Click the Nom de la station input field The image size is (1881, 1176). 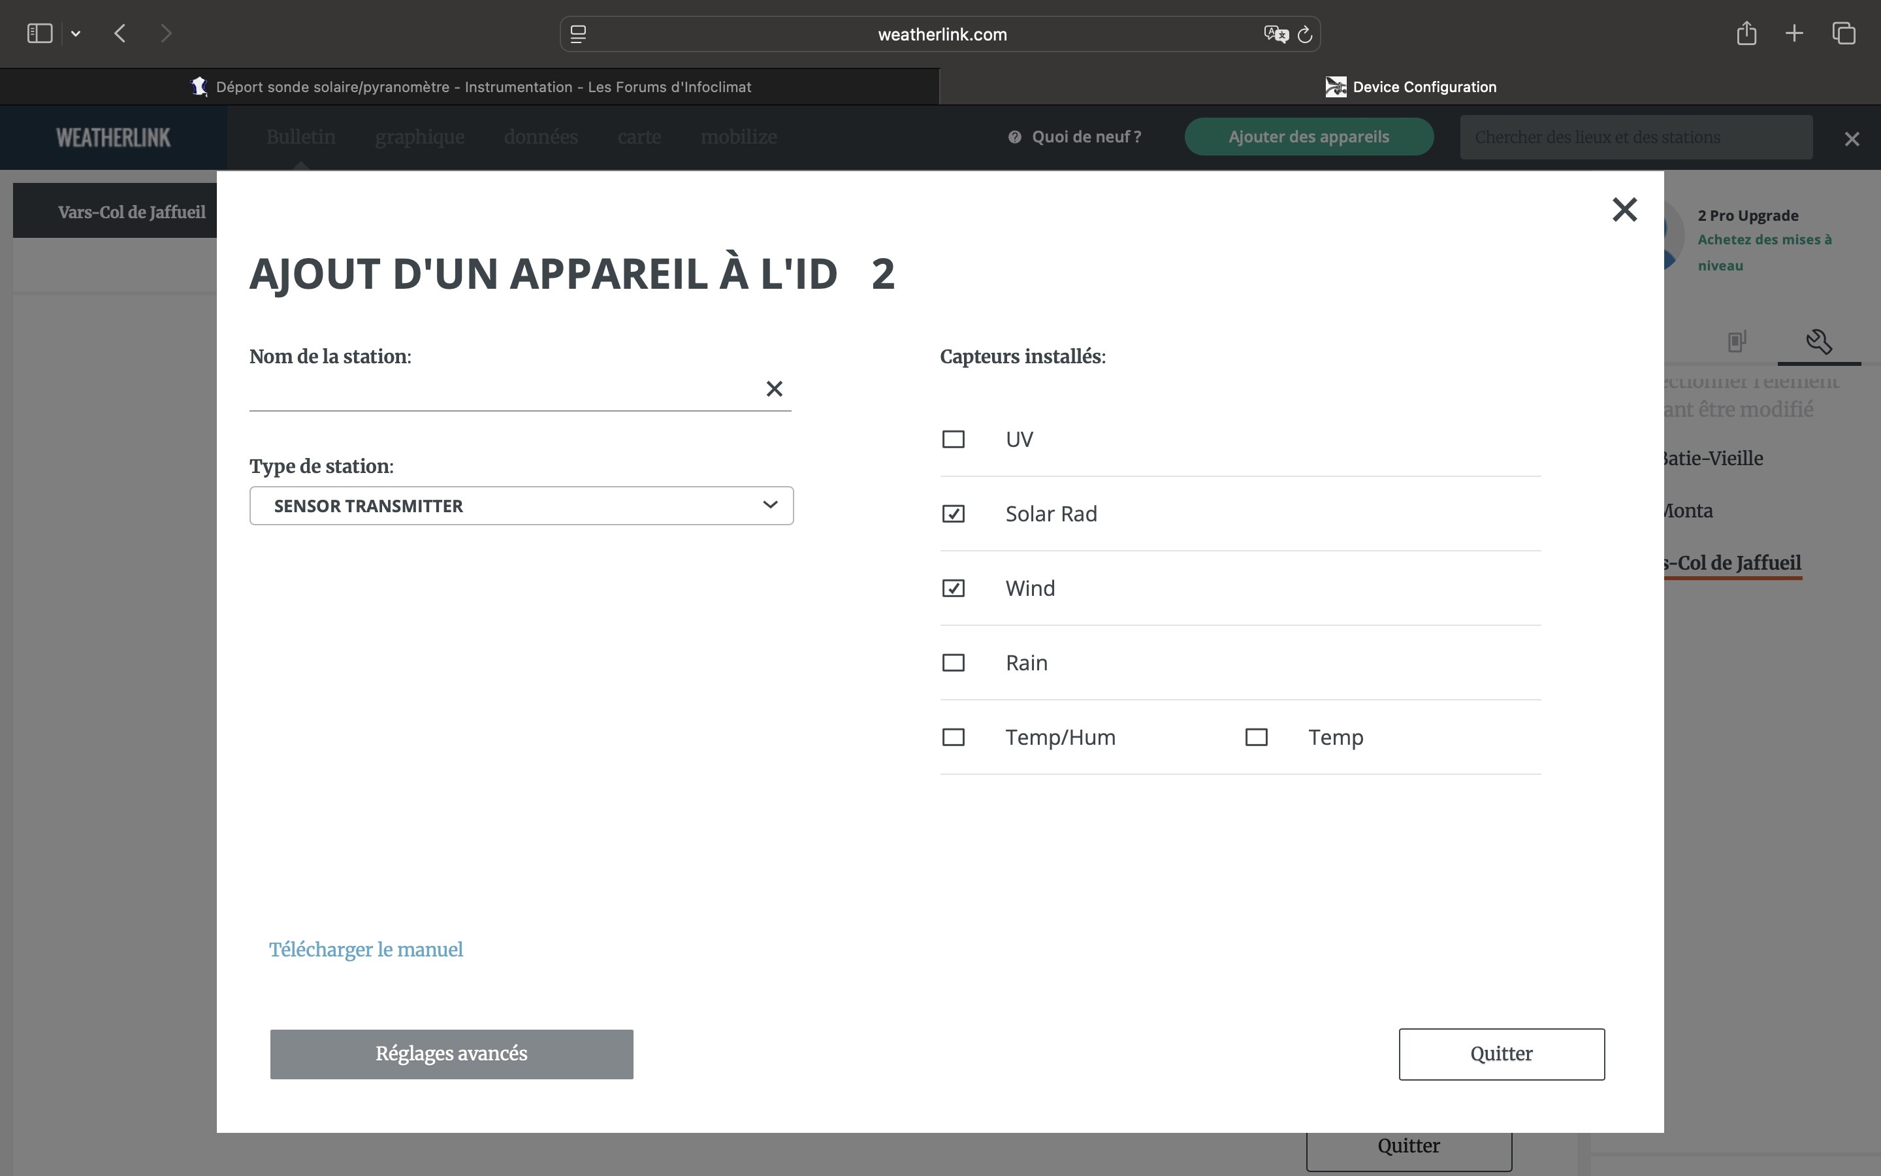point(506,389)
